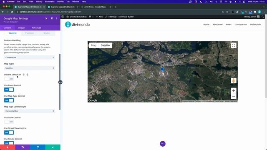Image resolution: width=267 pixels, height=150 pixels.
Task: Open the settings panel three-dot menu
Action: pyautogui.click(x=57, y=18)
